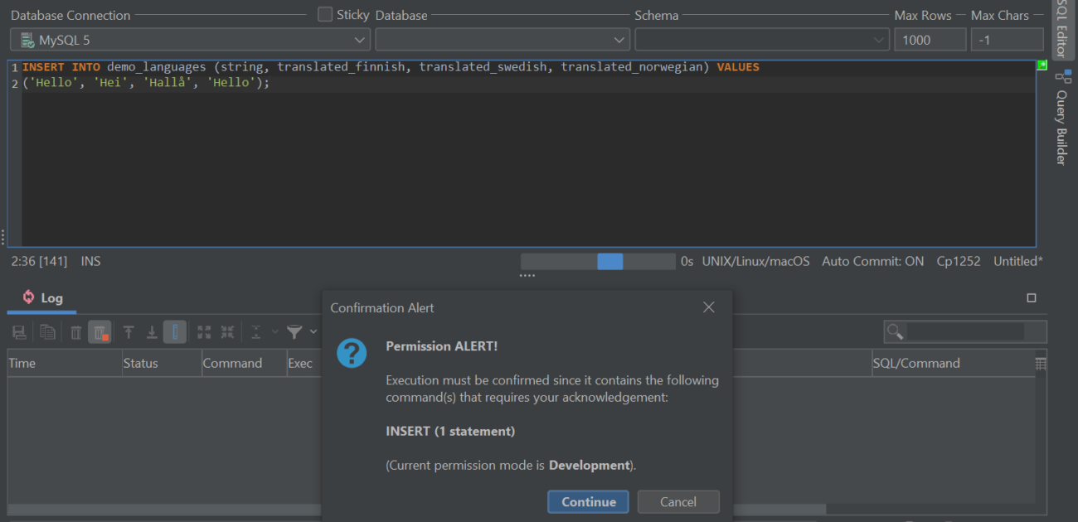Click the plain trash can icon
The image size is (1078, 522).
[75, 332]
